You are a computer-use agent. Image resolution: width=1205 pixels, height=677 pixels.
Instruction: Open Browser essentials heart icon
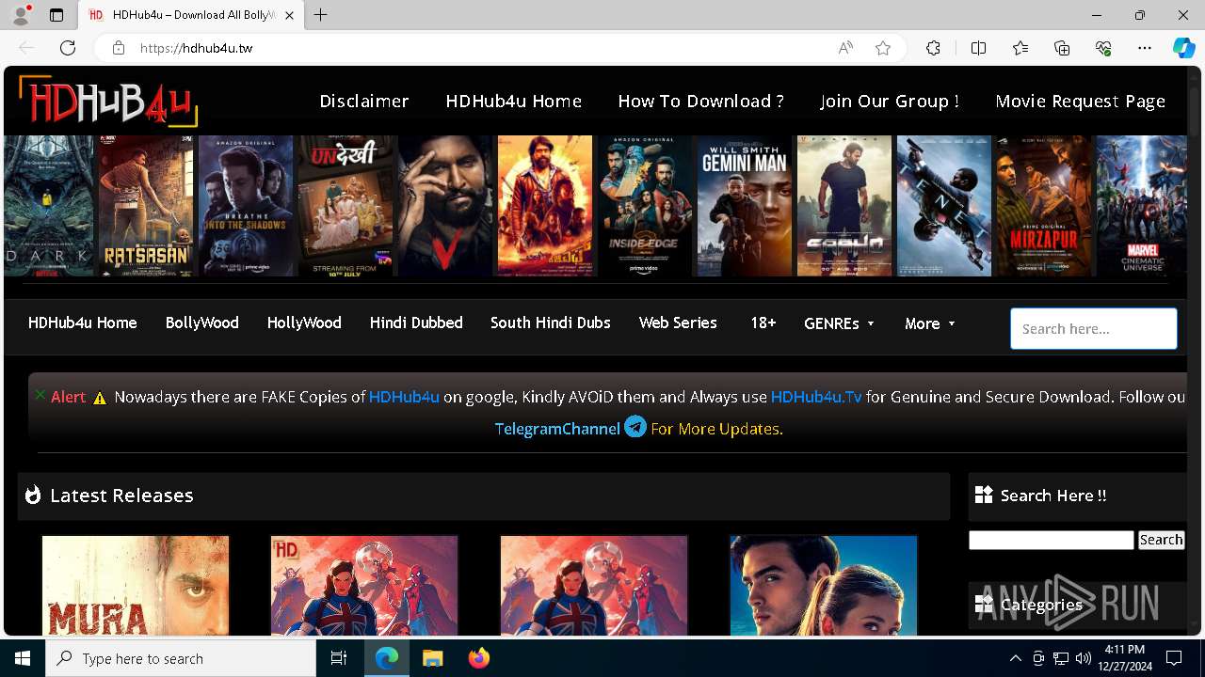[1103, 48]
